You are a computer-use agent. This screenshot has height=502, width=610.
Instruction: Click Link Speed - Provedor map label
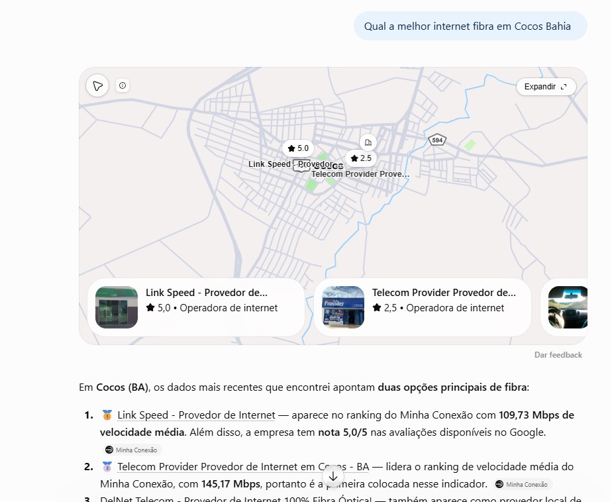(x=291, y=164)
